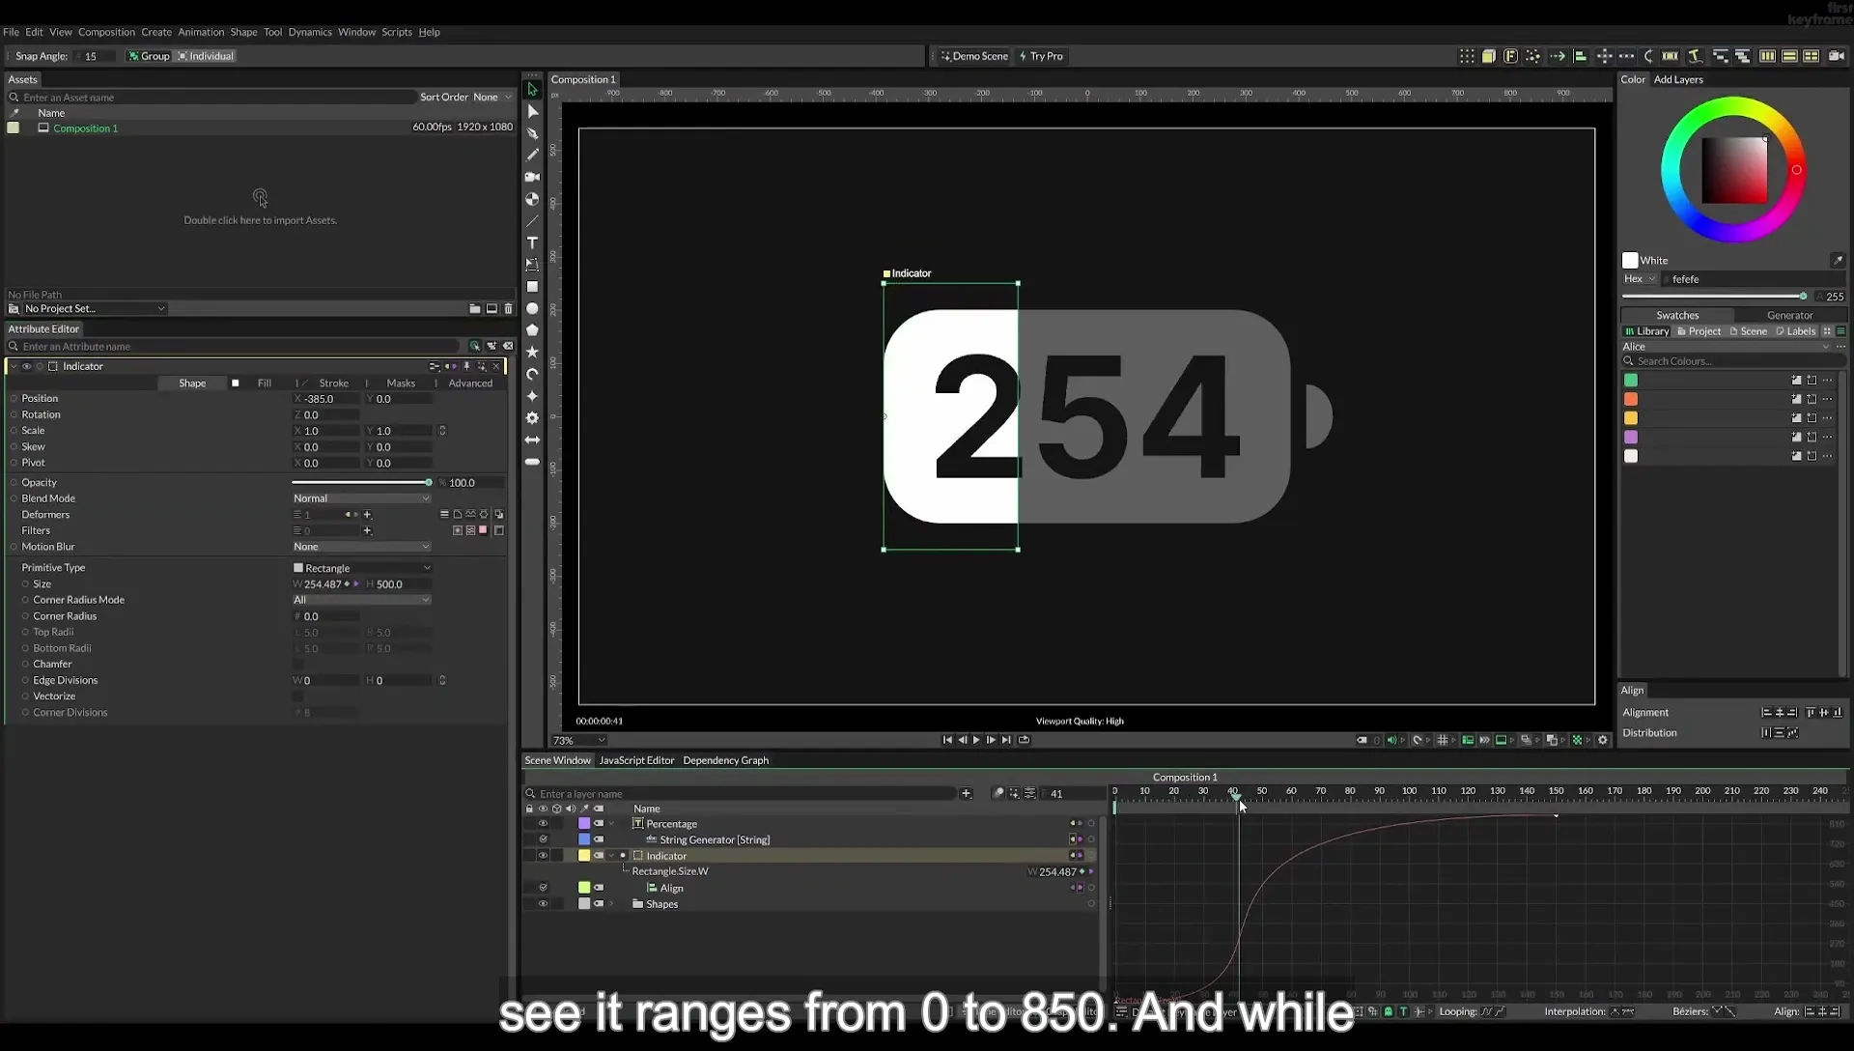Select the Text tool in toolbar
1854x1051 pixels.
coord(532,242)
